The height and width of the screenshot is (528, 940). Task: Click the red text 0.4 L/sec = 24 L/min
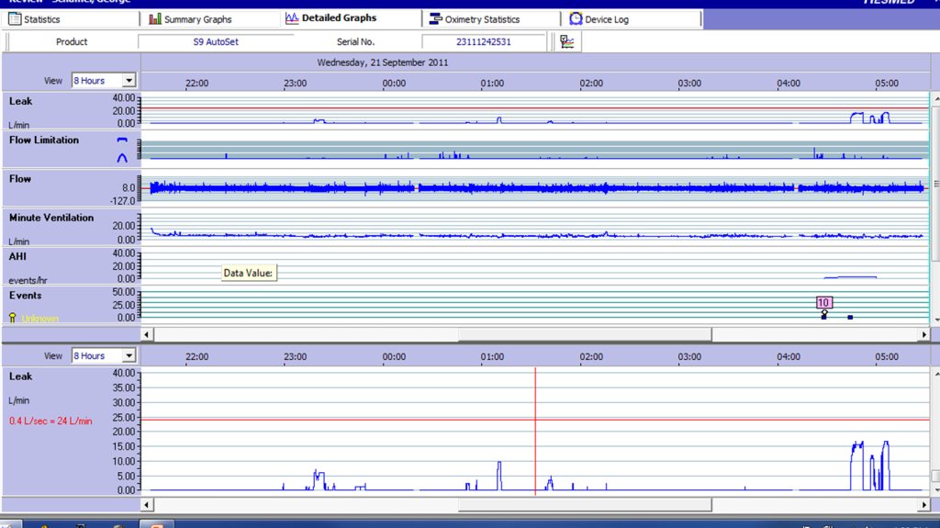50,421
